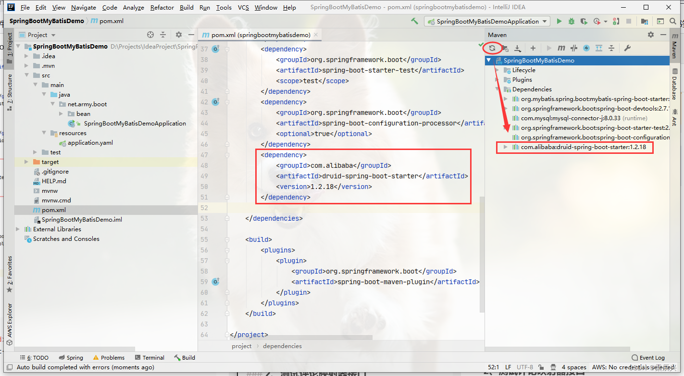684x376 pixels.
Task: Expand Maven Lifecycle node
Action: 497,70
